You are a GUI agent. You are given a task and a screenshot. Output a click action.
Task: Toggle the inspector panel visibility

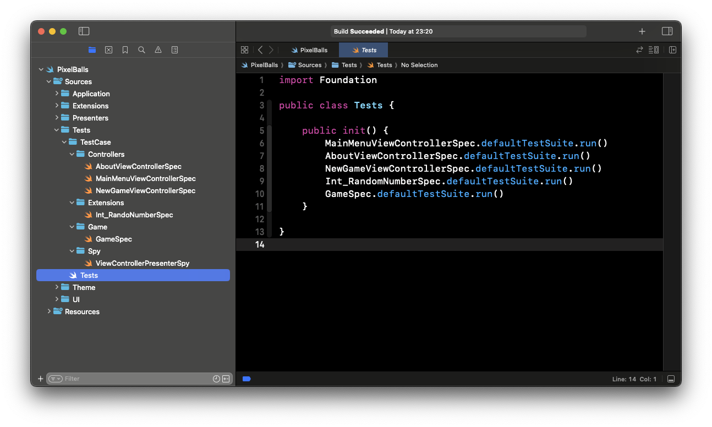click(667, 31)
